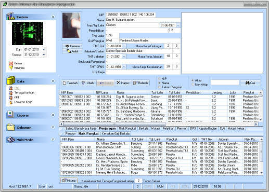
Task: Click the NIP Baru column header in upper table
Action: tap(77, 92)
